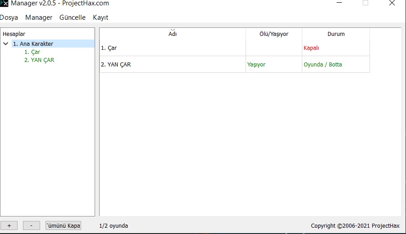Open the Dosya menu

tap(9, 18)
